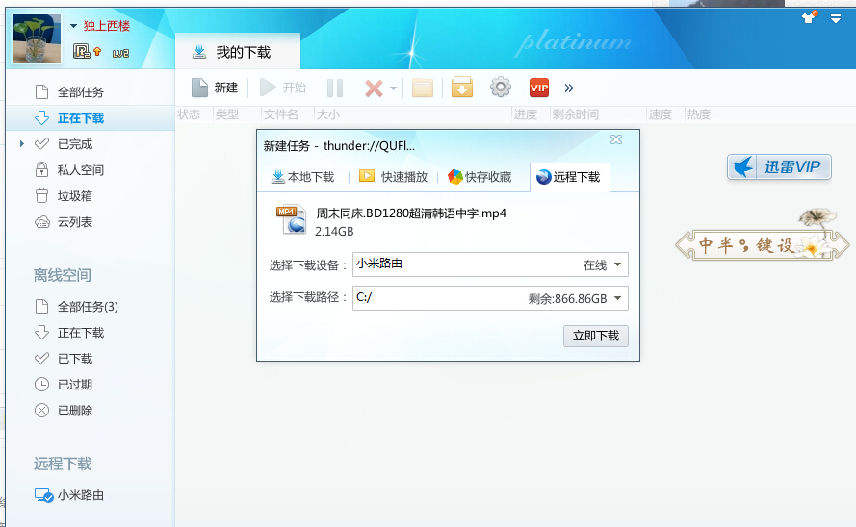
Task: Click the LV2 level icon
Action: click(x=120, y=53)
